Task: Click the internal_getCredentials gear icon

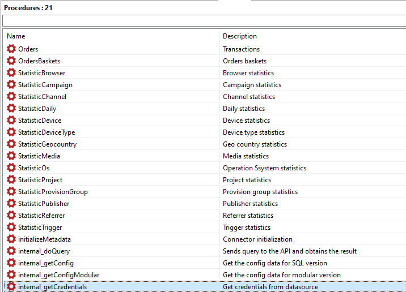Action: click(11, 287)
